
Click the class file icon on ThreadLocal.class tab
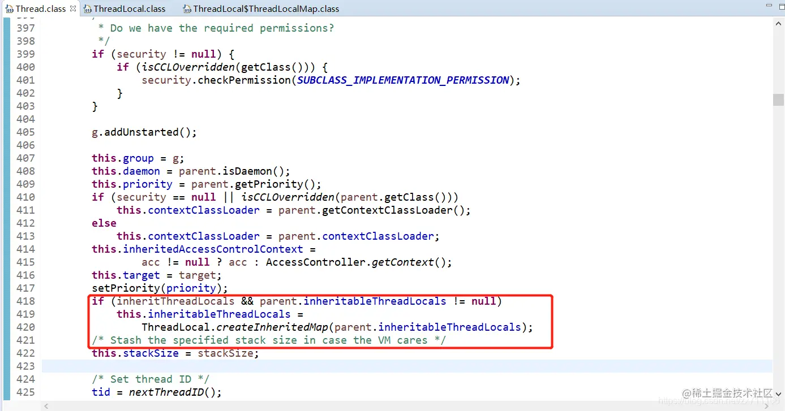click(x=88, y=9)
